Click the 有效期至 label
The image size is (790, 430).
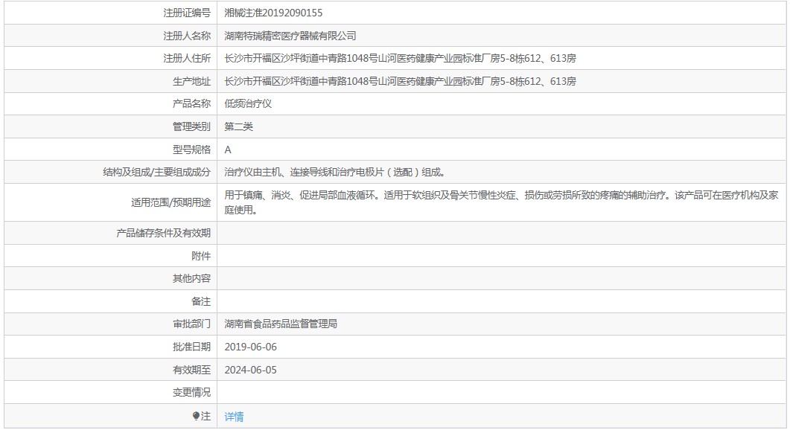[191, 370]
